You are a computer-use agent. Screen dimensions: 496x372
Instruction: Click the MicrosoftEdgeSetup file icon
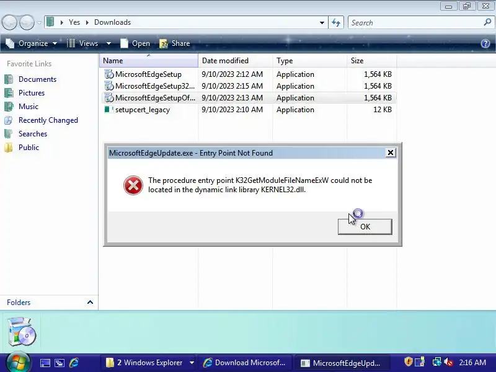pyautogui.click(x=109, y=74)
